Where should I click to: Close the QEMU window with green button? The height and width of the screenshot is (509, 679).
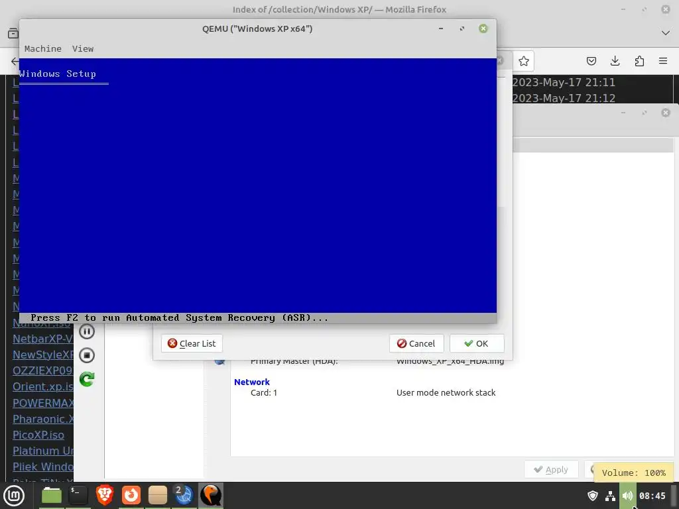[483, 28]
